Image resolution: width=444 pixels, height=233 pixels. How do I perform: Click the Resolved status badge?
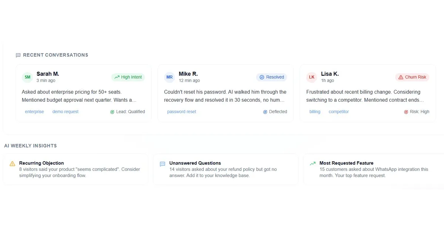click(x=272, y=77)
